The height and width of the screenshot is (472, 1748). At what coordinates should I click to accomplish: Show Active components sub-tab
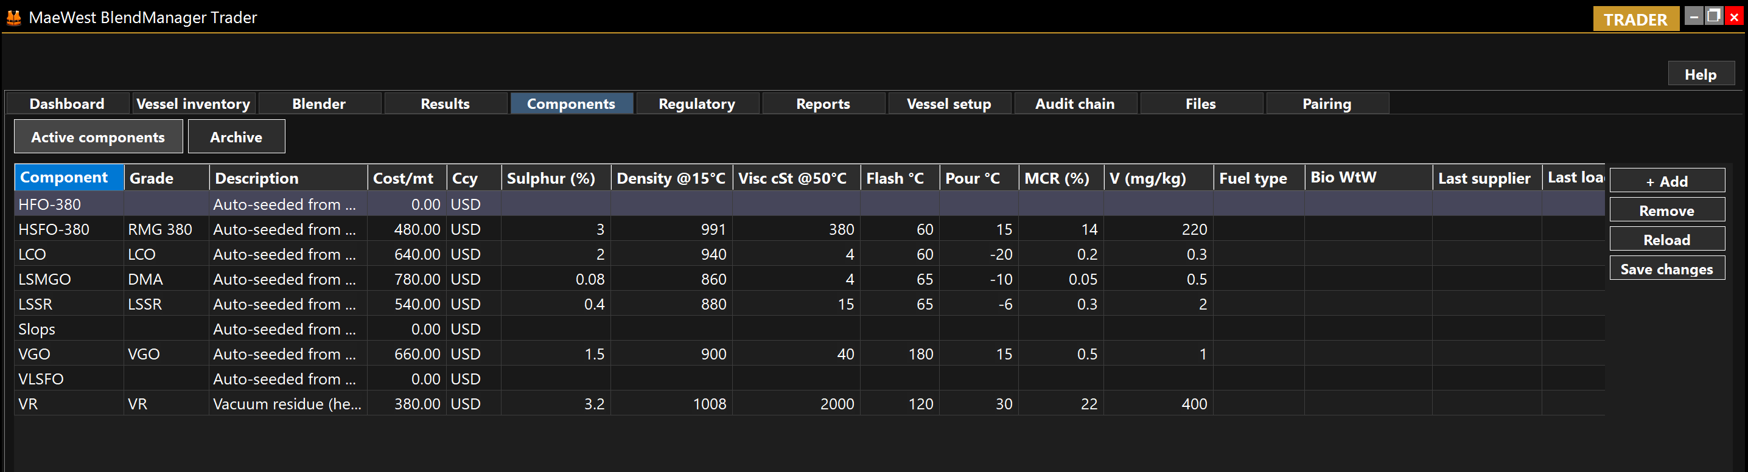point(99,137)
